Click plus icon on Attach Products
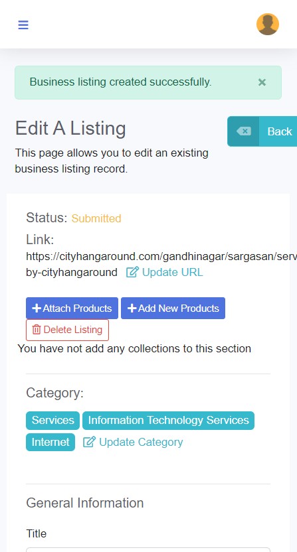 pos(37,309)
